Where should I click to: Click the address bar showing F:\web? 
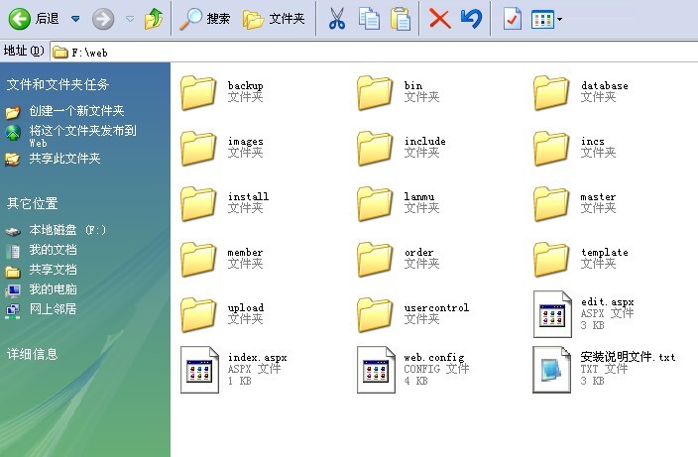pos(367,51)
